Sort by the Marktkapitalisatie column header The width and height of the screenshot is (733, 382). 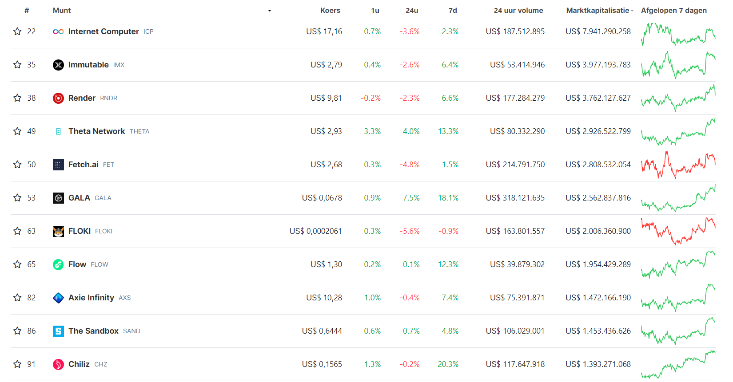coord(598,10)
